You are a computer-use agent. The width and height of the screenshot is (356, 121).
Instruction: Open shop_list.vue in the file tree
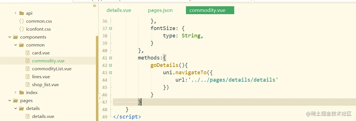click(x=45, y=85)
